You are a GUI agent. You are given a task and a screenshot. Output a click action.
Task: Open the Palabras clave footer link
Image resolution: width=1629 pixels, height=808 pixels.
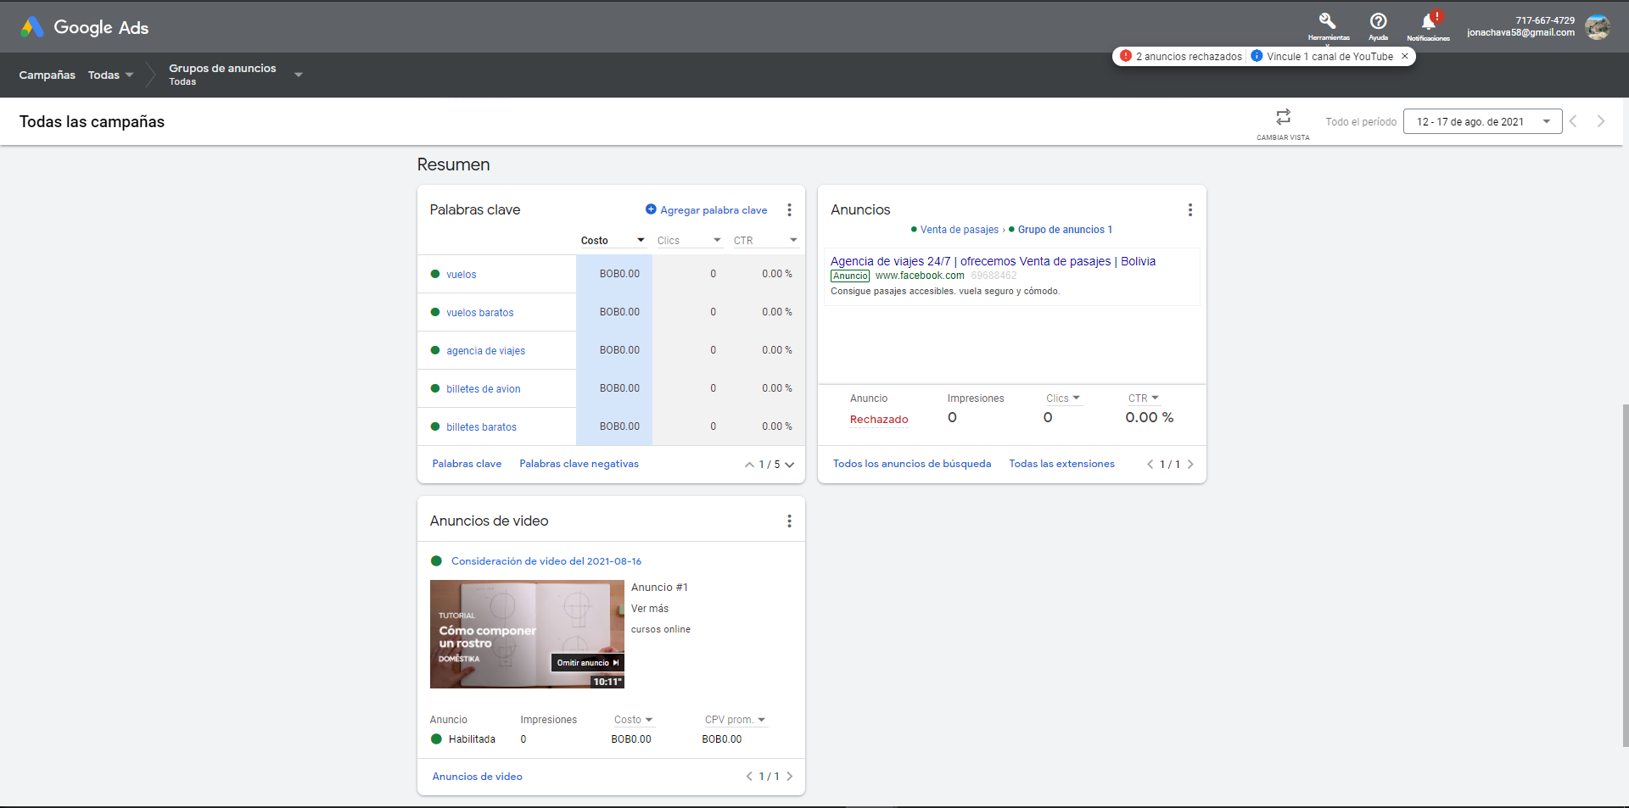click(x=467, y=464)
